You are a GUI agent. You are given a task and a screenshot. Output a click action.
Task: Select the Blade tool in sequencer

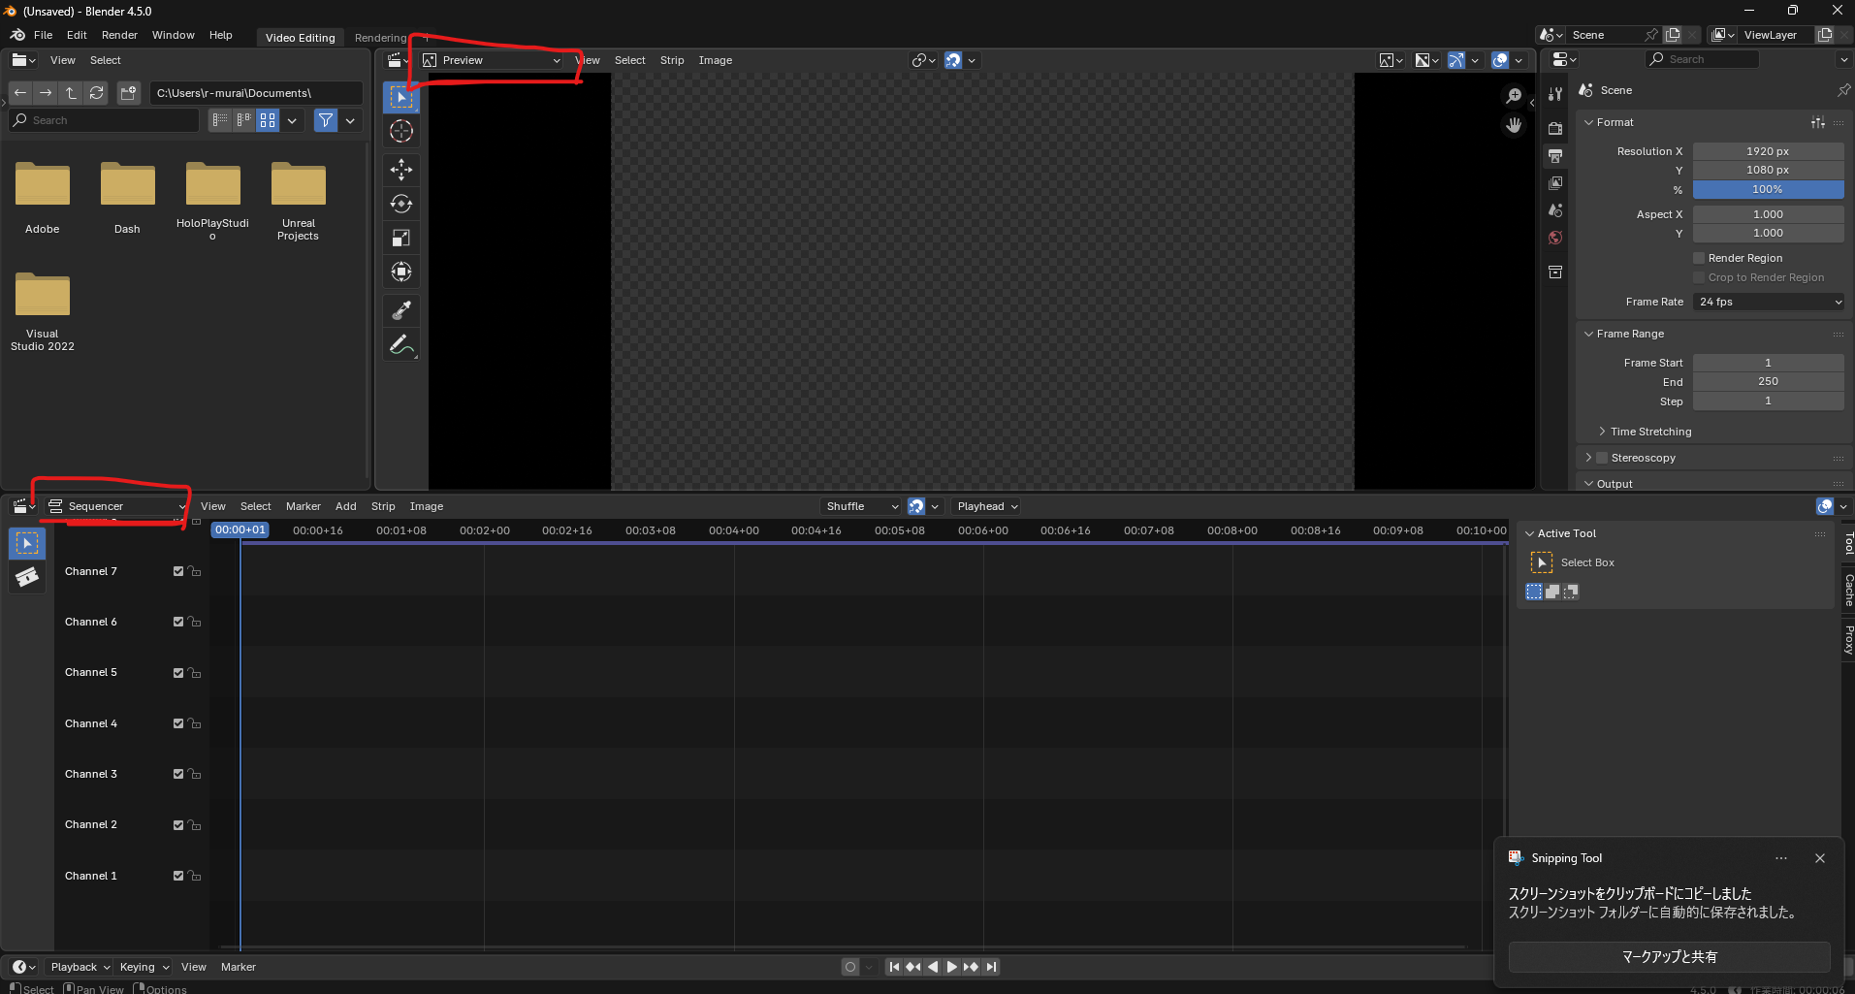(x=27, y=577)
